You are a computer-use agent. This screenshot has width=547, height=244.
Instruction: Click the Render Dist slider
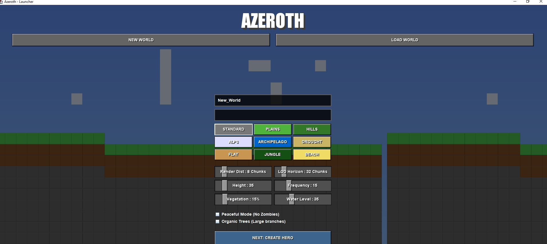coord(243,172)
